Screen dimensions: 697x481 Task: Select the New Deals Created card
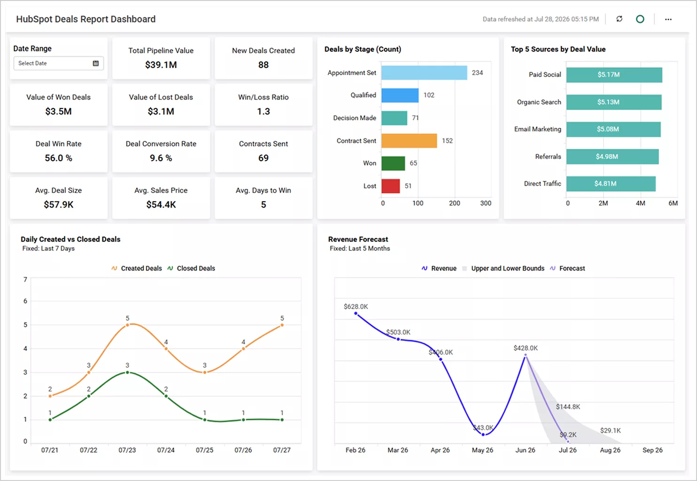tap(263, 58)
